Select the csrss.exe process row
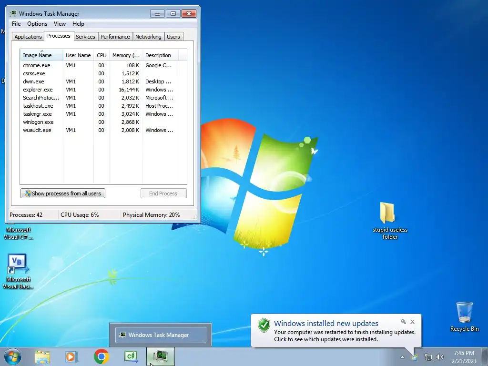 103,73
